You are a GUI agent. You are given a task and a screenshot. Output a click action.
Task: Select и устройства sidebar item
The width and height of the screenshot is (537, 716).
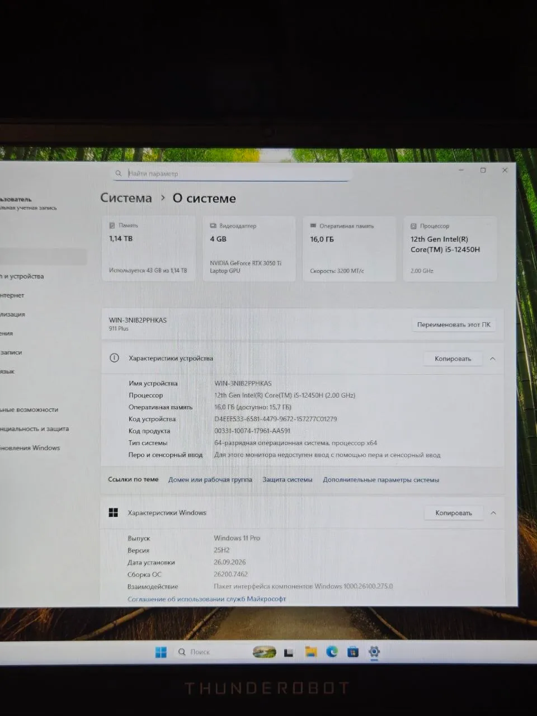point(22,276)
